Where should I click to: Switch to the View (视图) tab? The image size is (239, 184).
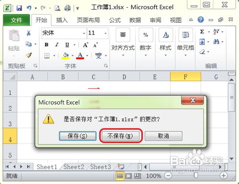point(175,20)
